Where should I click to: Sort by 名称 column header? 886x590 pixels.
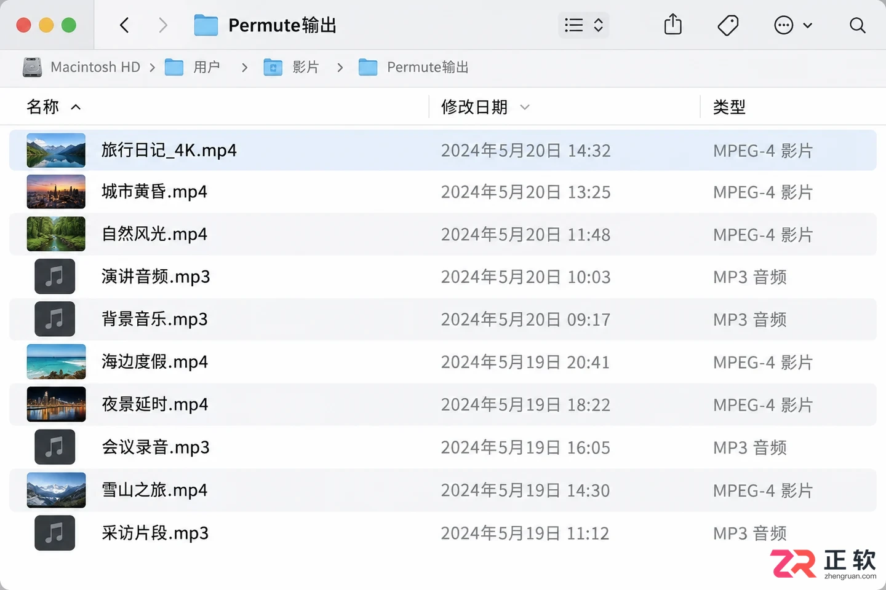(54, 107)
